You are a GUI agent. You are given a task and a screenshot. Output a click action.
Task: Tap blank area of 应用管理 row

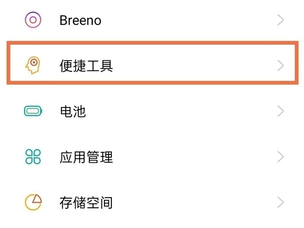coord(193,157)
